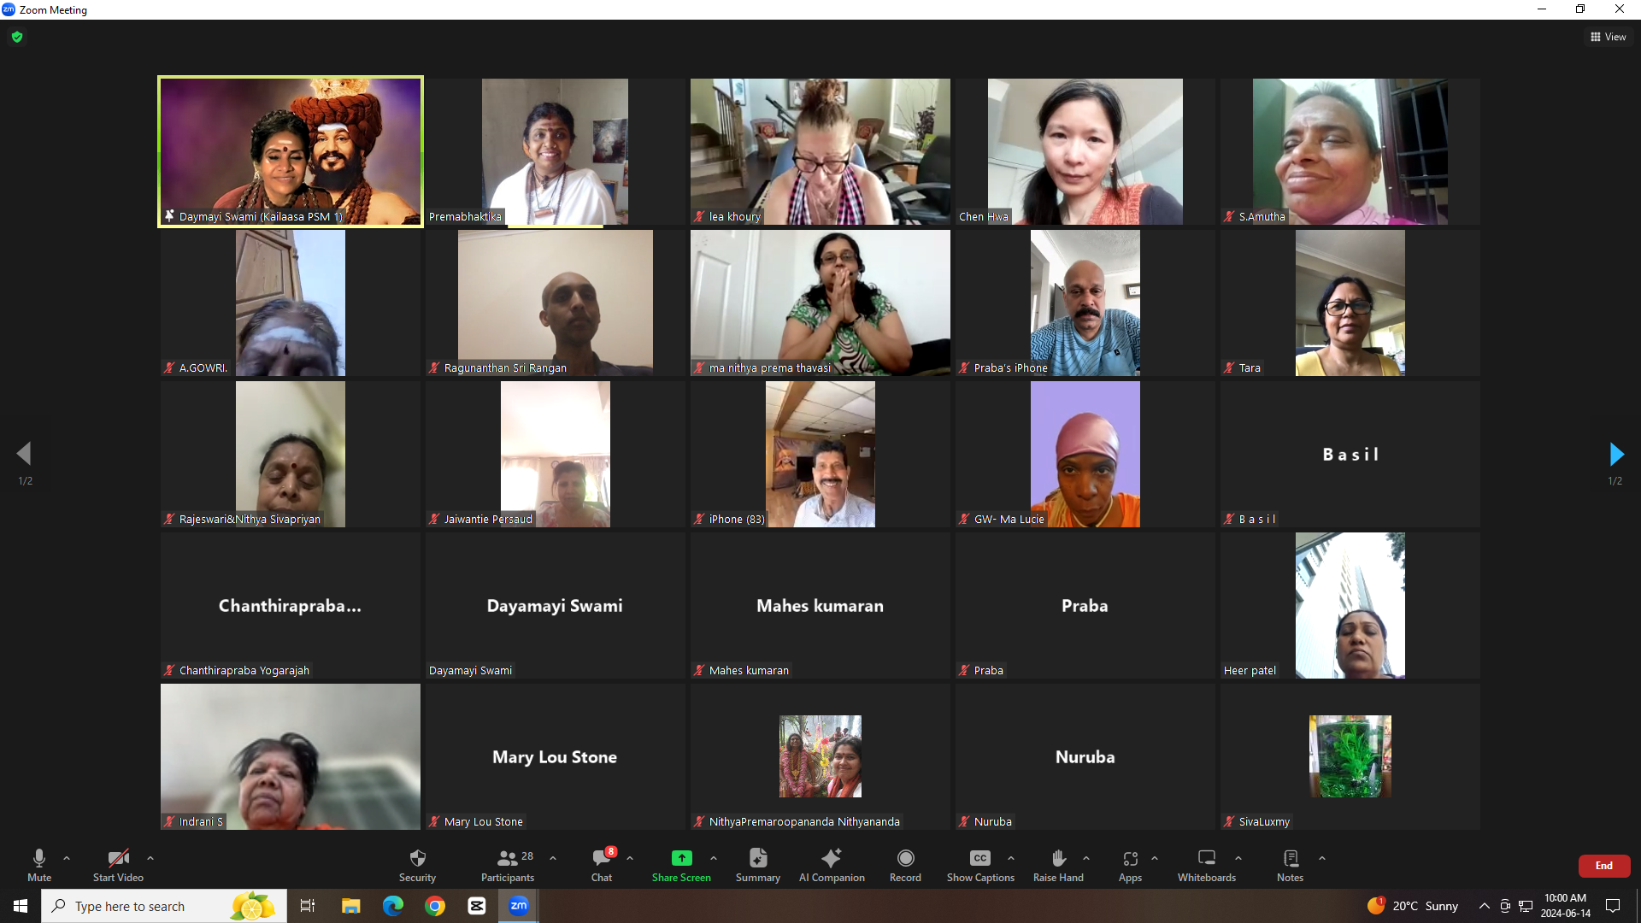Click the red End meeting button

pyautogui.click(x=1603, y=866)
